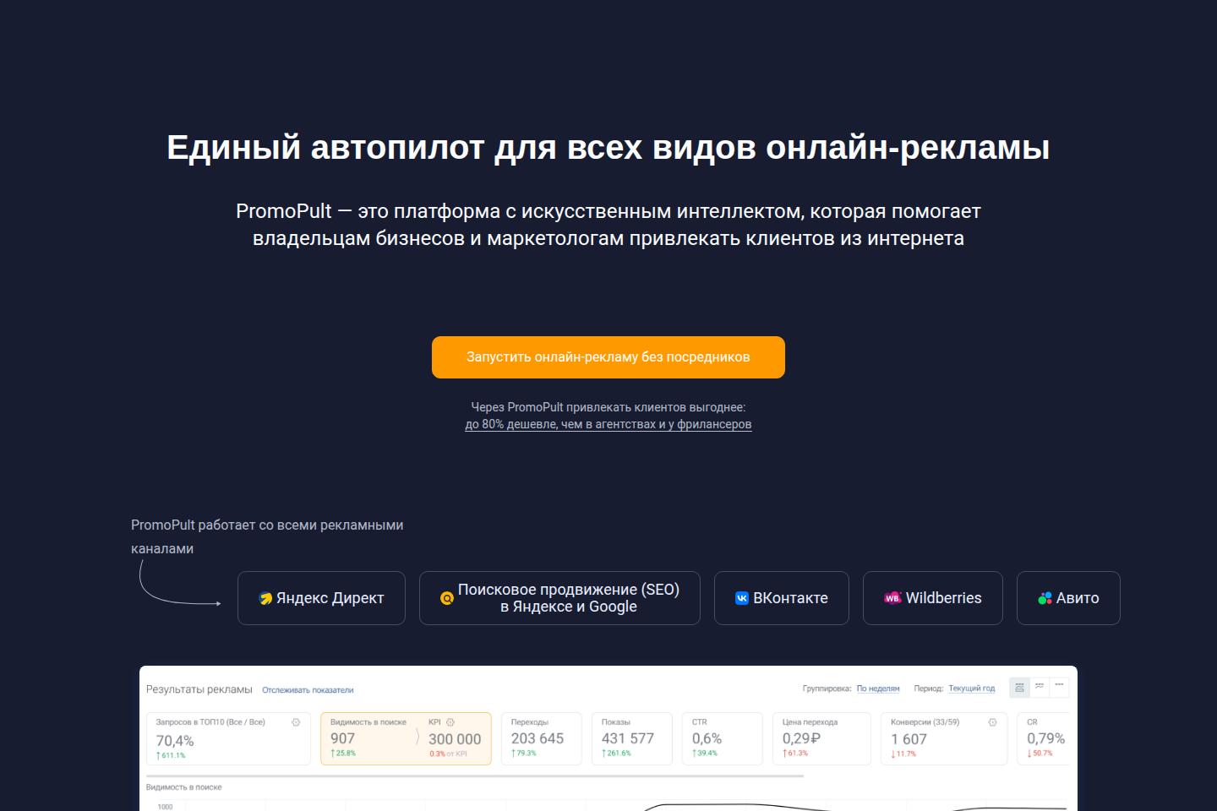
Task: Open the three-dots more options icon
Action: click(x=1059, y=687)
